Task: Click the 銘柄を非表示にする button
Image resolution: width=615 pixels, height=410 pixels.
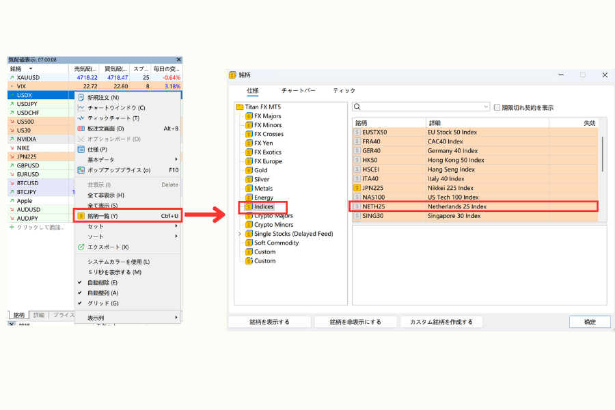Action: click(x=355, y=321)
